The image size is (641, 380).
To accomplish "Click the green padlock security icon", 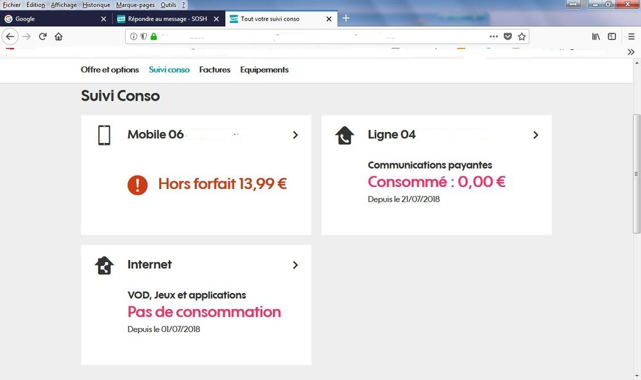I will coord(153,37).
